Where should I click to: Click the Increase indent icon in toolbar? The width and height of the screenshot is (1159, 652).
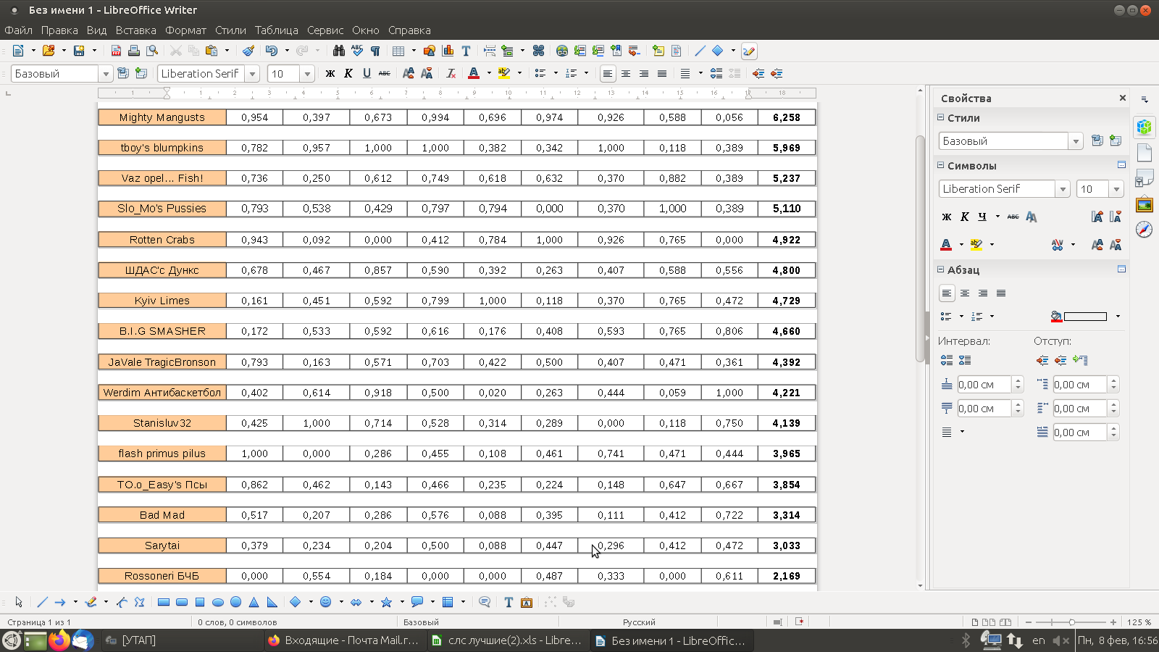pyautogui.click(x=758, y=73)
